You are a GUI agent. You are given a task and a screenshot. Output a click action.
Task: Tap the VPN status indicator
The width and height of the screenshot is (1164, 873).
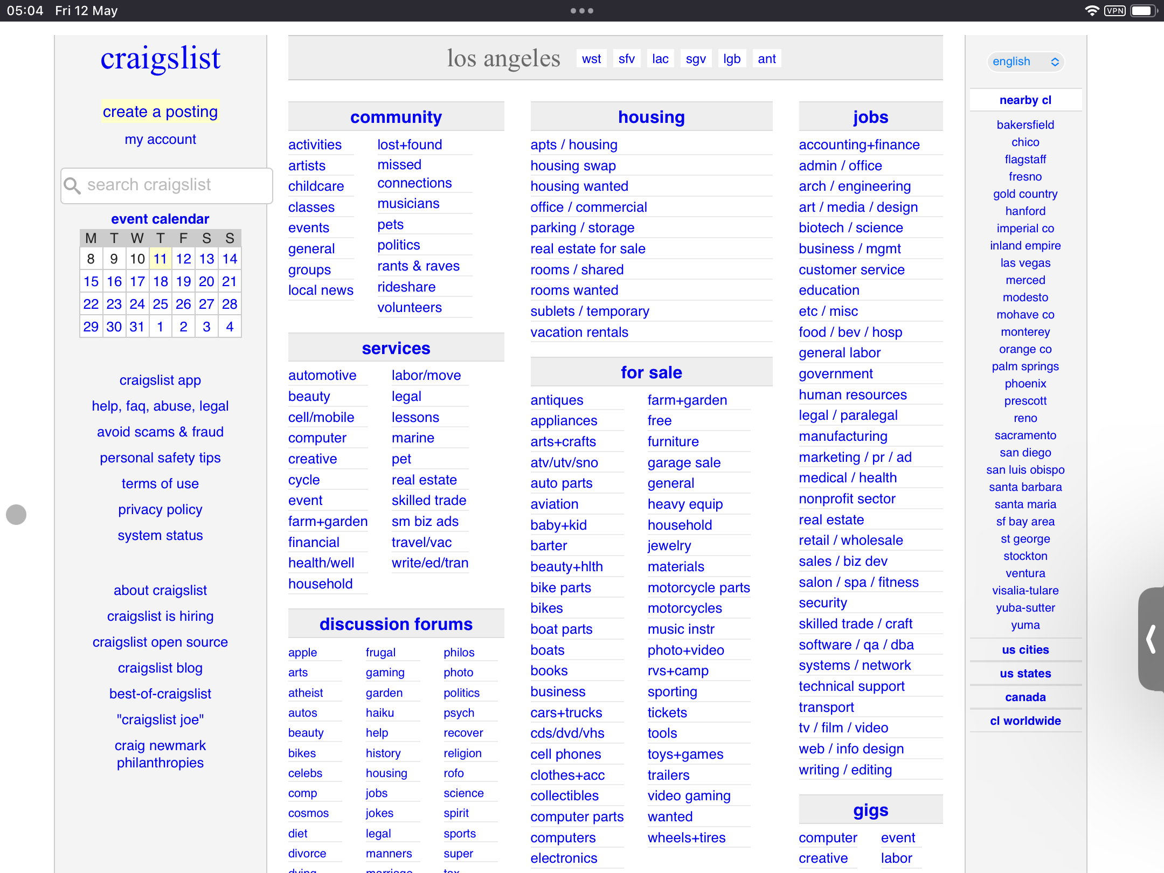(1115, 11)
